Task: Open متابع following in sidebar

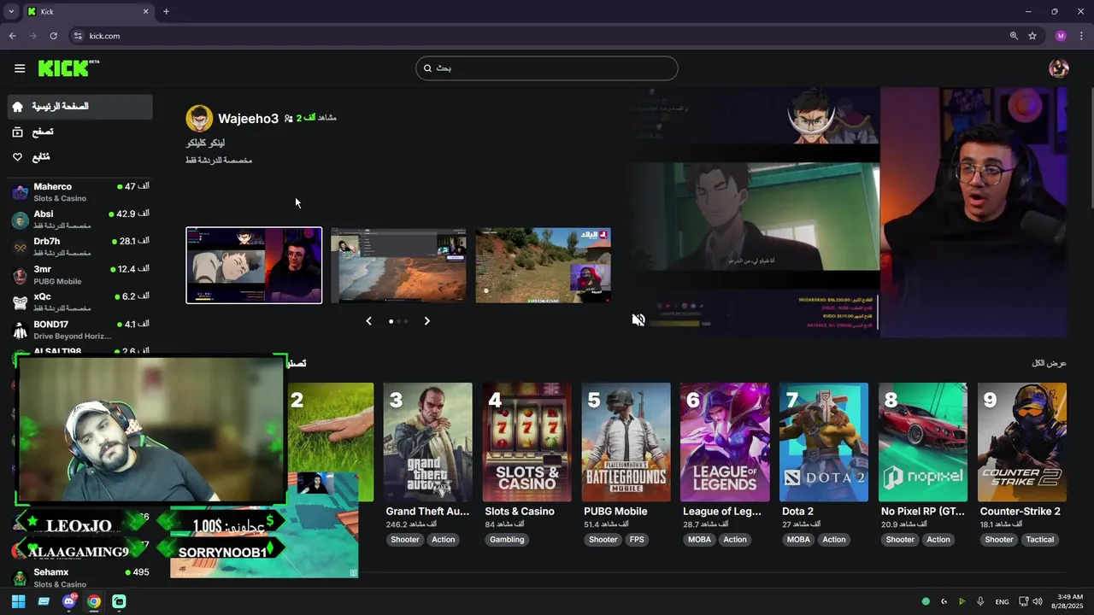Action: (x=80, y=157)
